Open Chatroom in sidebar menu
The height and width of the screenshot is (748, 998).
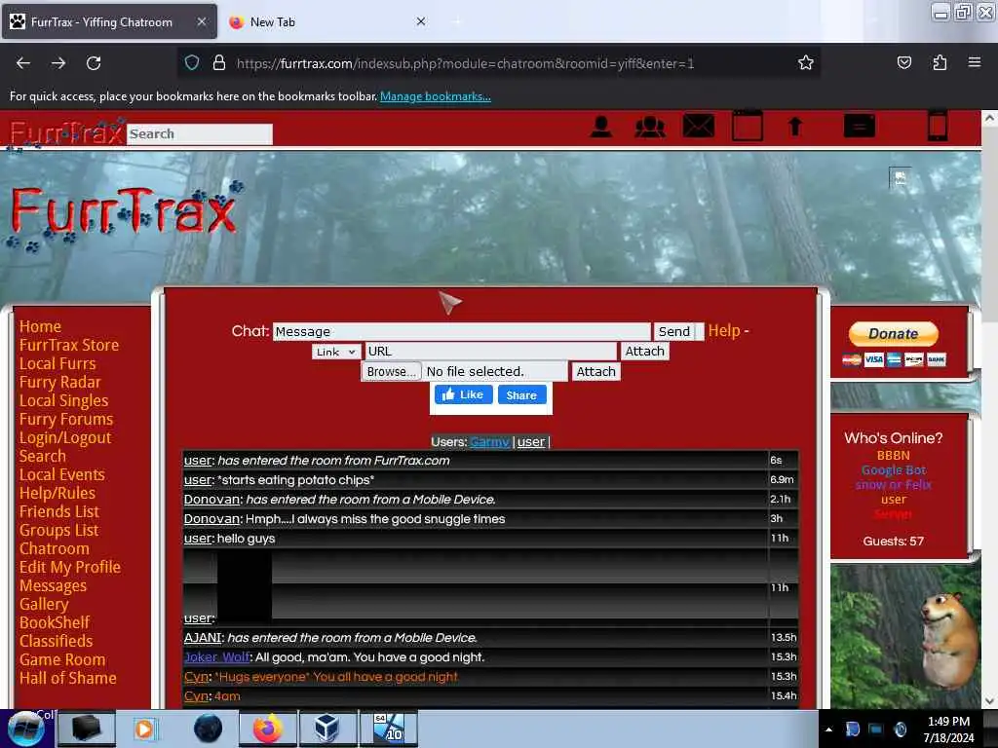pyautogui.click(x=55, y=548)
